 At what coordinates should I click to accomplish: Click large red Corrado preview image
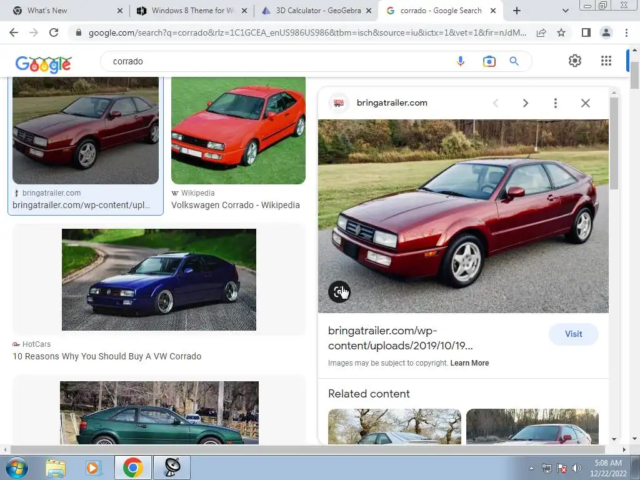coord(463,216)
